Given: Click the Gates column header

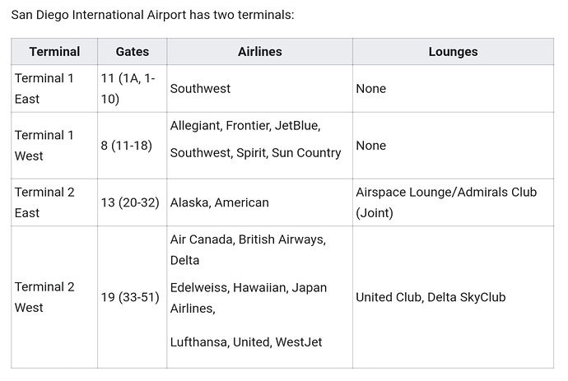Looking at the screenshot, I should pyautogui.click(x=133, y=52).
